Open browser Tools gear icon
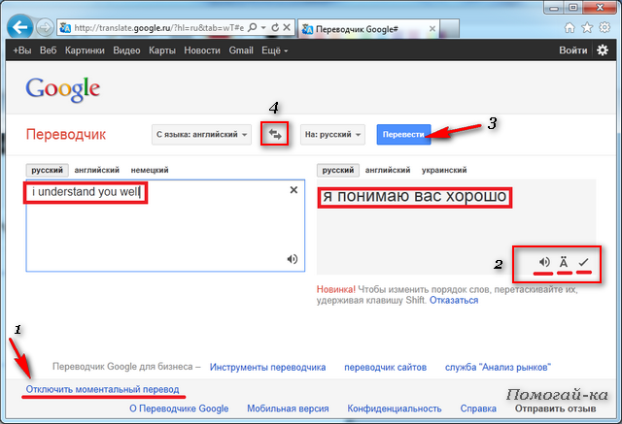Image resolution: width=622 pixels, height=424 pixels. (x=605, y=28)
